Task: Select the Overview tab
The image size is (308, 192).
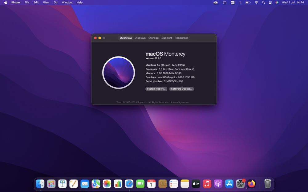Action: click(x=126, y=38)
